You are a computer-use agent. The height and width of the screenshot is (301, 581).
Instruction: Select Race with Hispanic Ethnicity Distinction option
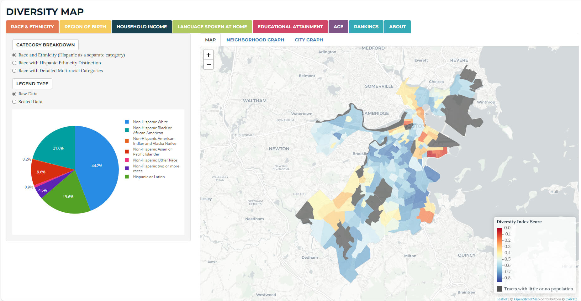point(14,63)
